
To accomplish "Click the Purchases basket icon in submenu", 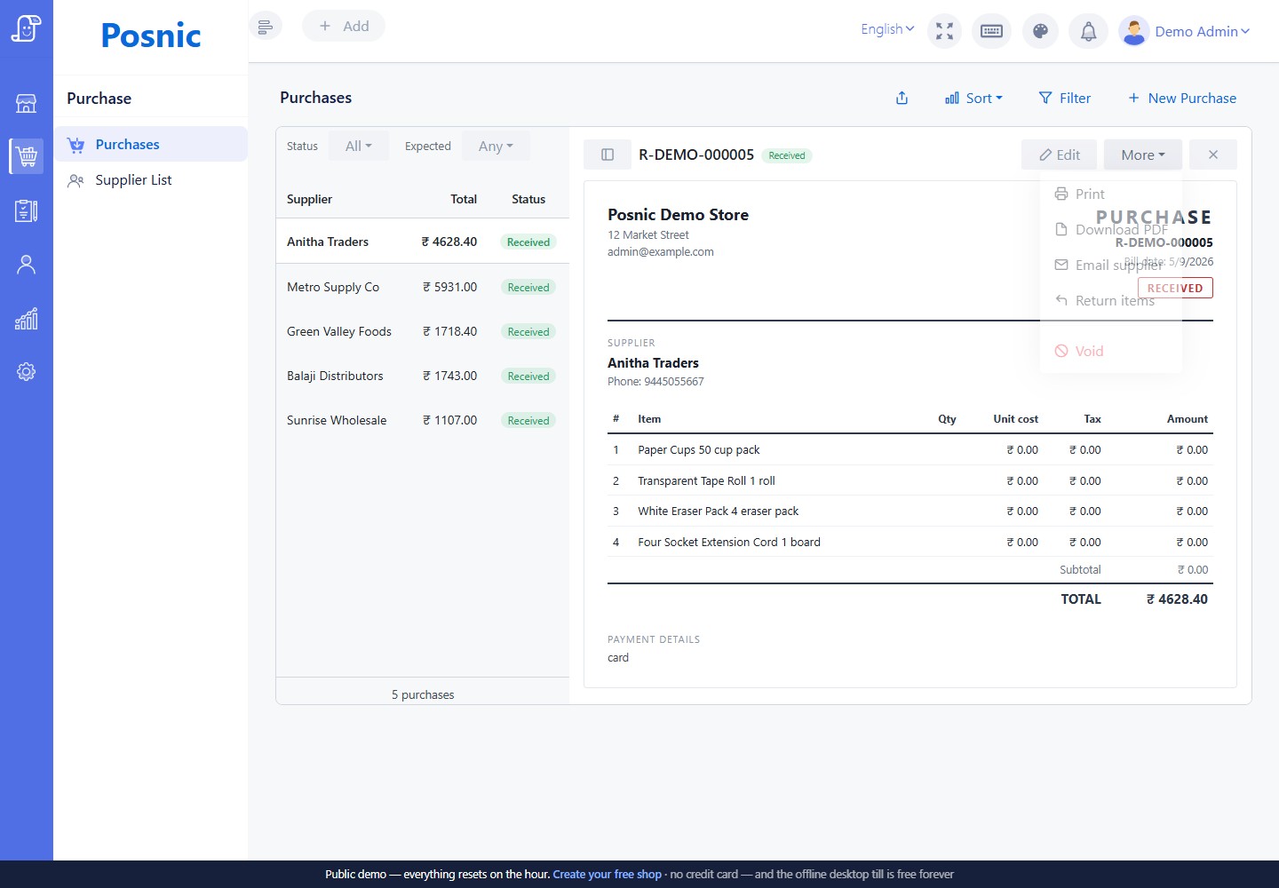I will [x=76, y=145].
